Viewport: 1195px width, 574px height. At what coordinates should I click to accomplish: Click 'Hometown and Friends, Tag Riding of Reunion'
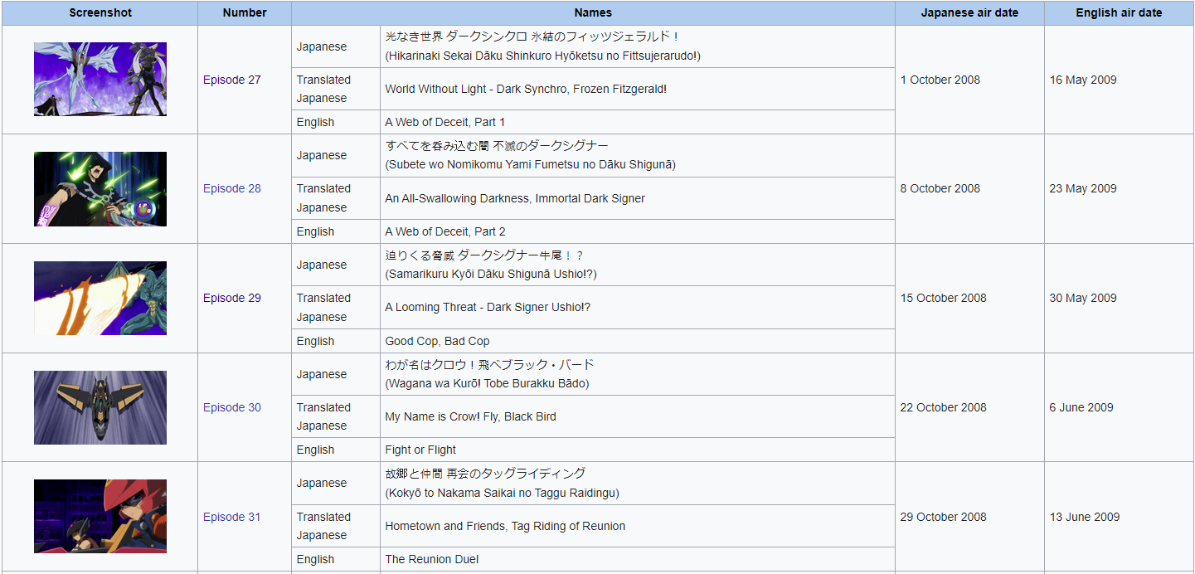[x=505, y=526]
